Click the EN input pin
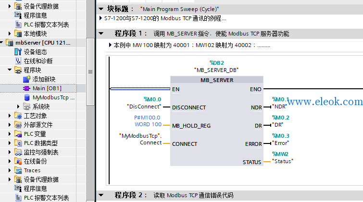This screenshot has height=202, width=363. [x=175, y=89]
